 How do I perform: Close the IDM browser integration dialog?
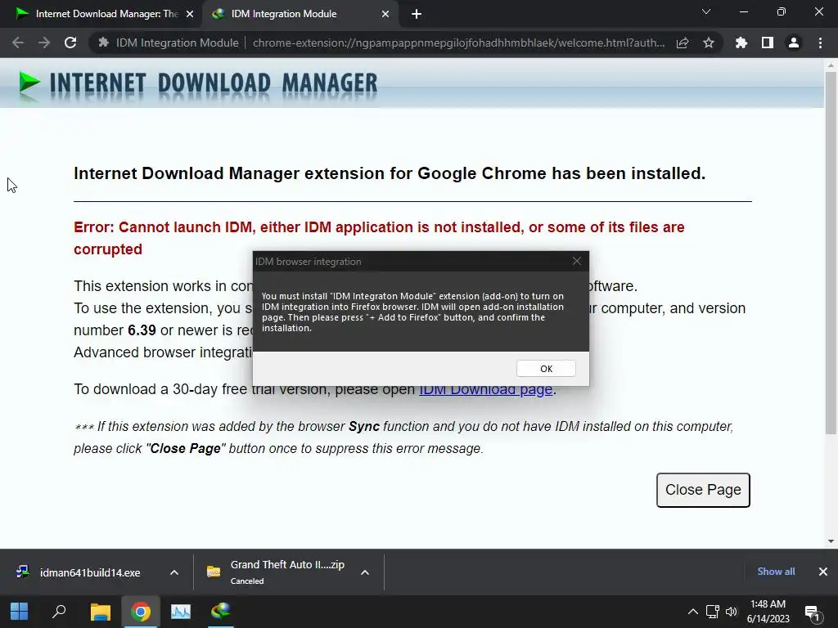click(577, 261)
